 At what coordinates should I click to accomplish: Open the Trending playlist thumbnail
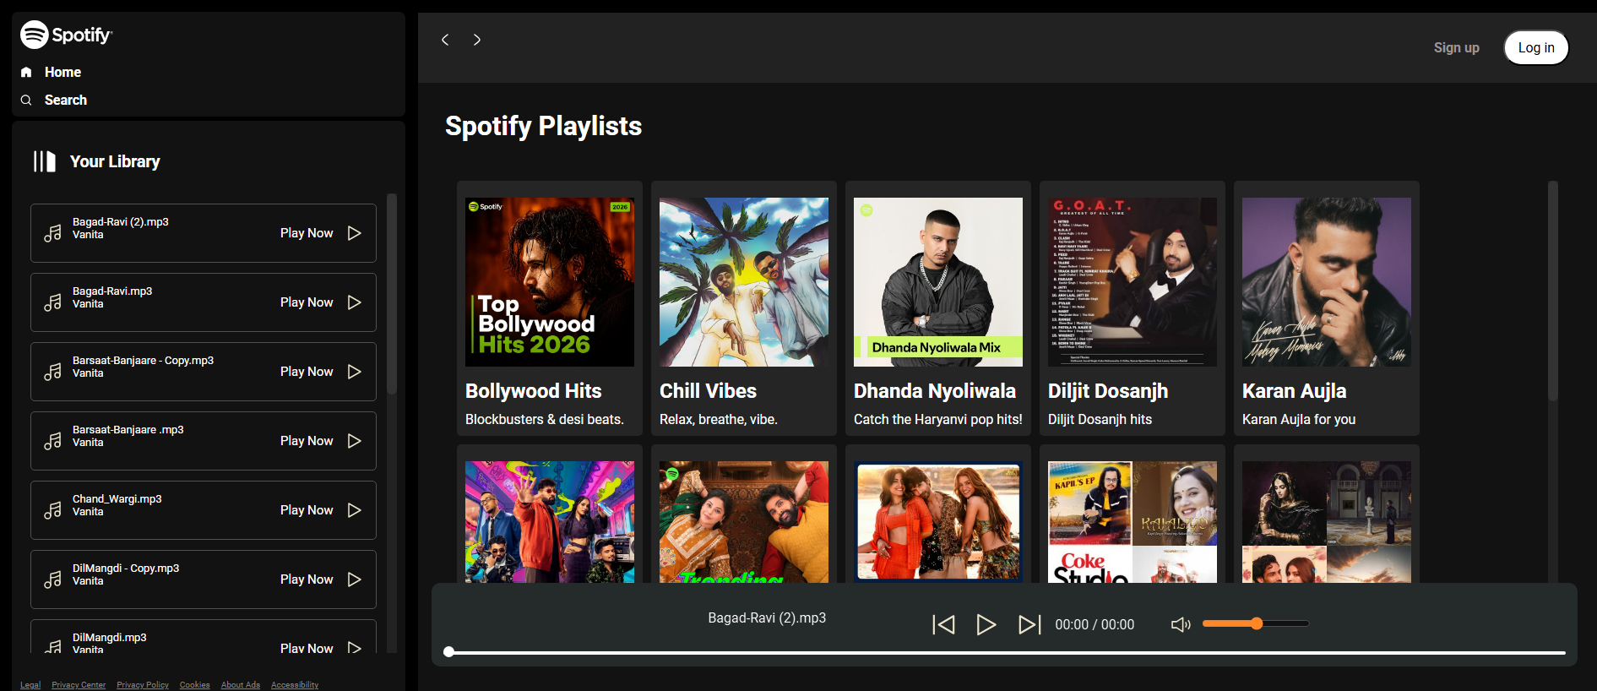click(x=744, y=522)
